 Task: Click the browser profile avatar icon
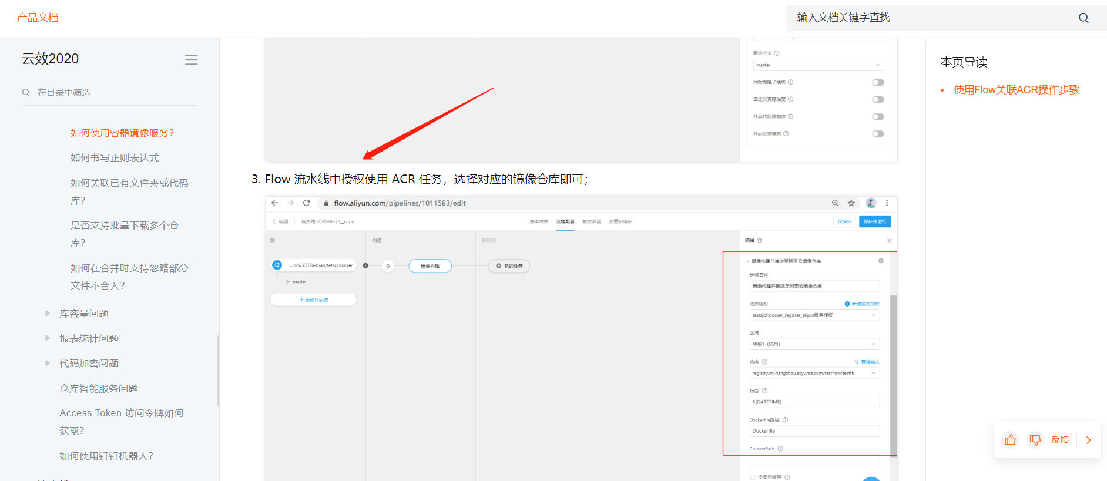click(871, 203)
